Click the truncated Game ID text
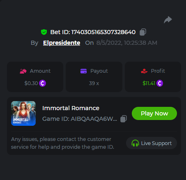This screenshot has width=186, height=180. click(80, 119)
